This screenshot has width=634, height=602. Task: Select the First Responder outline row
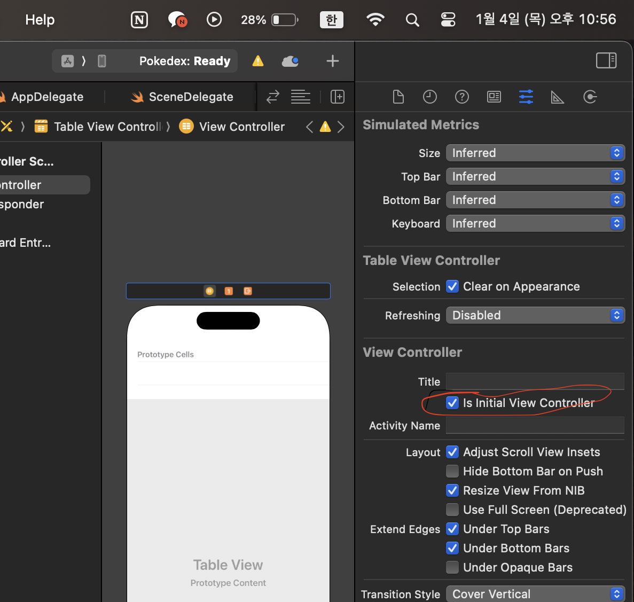(22, 204)
